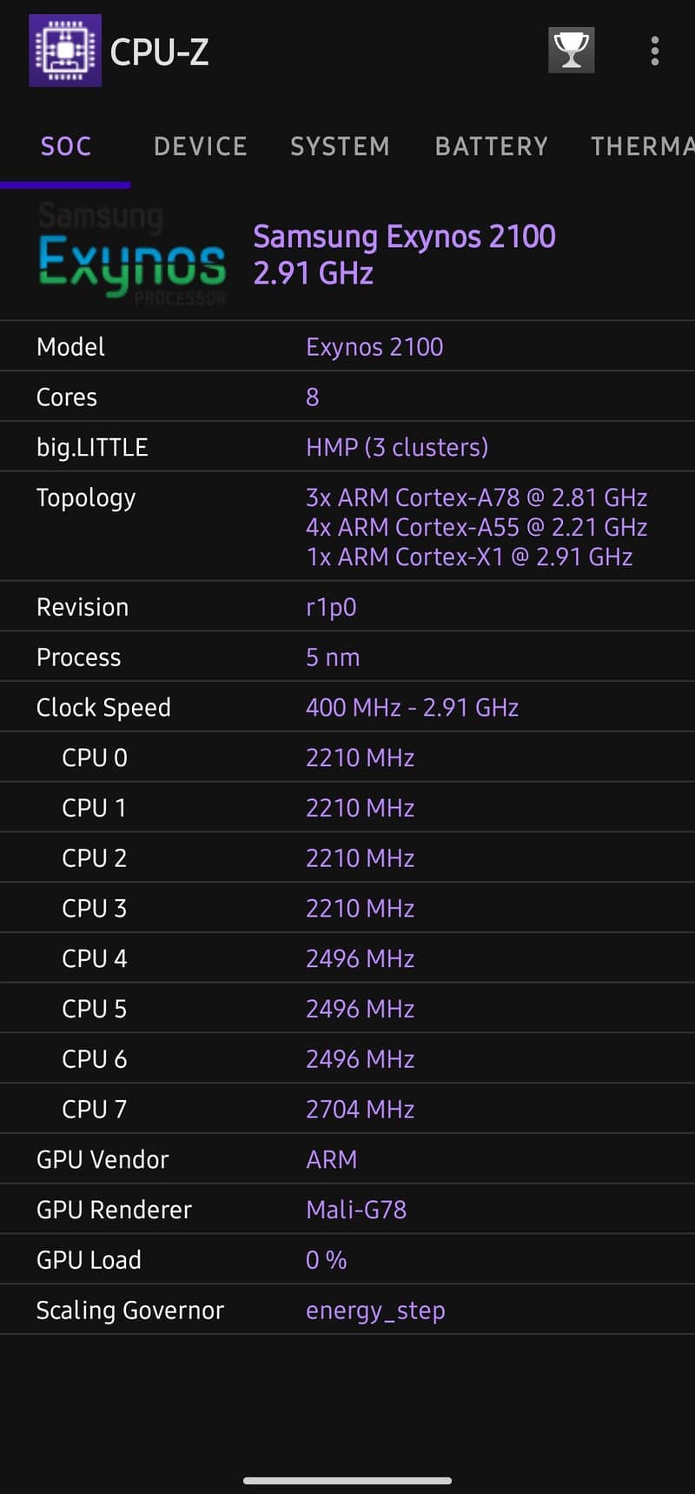This screenshot has width=695, height=1494.
Task: Tap the Samsung Exynos 2100 heading
Action: 404,237
